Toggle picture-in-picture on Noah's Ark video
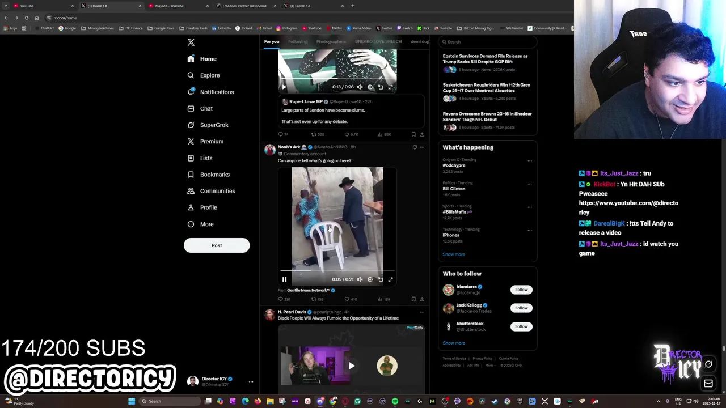The image size is (726, 408). [380, 279]
